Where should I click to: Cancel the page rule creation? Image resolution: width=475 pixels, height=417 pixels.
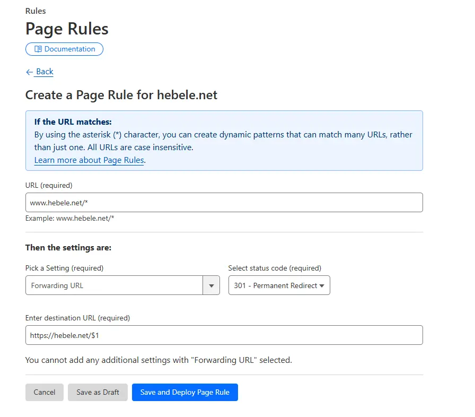pyautogui.click(x=44, y=392)
